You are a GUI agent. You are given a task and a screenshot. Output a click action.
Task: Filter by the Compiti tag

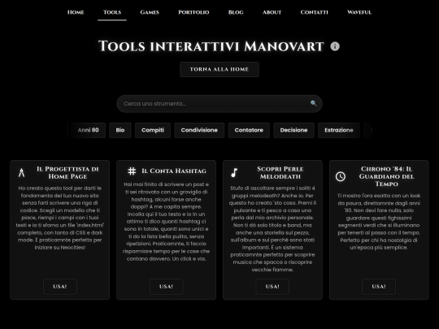153,130
